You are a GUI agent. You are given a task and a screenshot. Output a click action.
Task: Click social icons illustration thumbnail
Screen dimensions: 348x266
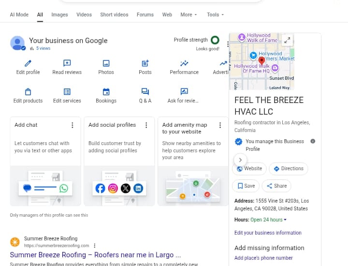tap(119, 186)
